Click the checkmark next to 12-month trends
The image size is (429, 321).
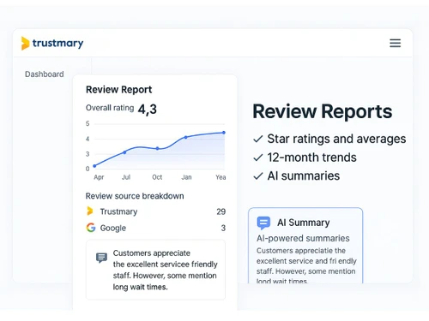pyautogui.click(x=258, y=158)
